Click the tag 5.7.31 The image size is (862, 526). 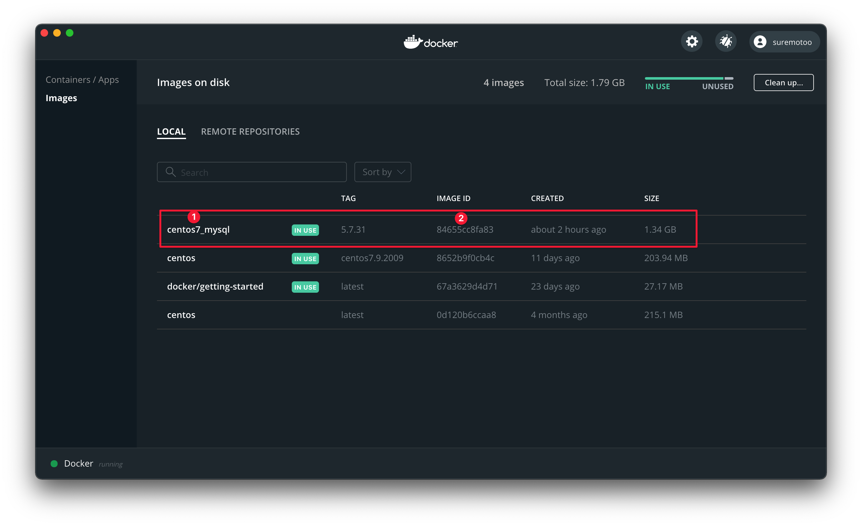click(353, 229)
